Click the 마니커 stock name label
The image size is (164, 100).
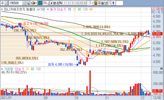point(46,3)
